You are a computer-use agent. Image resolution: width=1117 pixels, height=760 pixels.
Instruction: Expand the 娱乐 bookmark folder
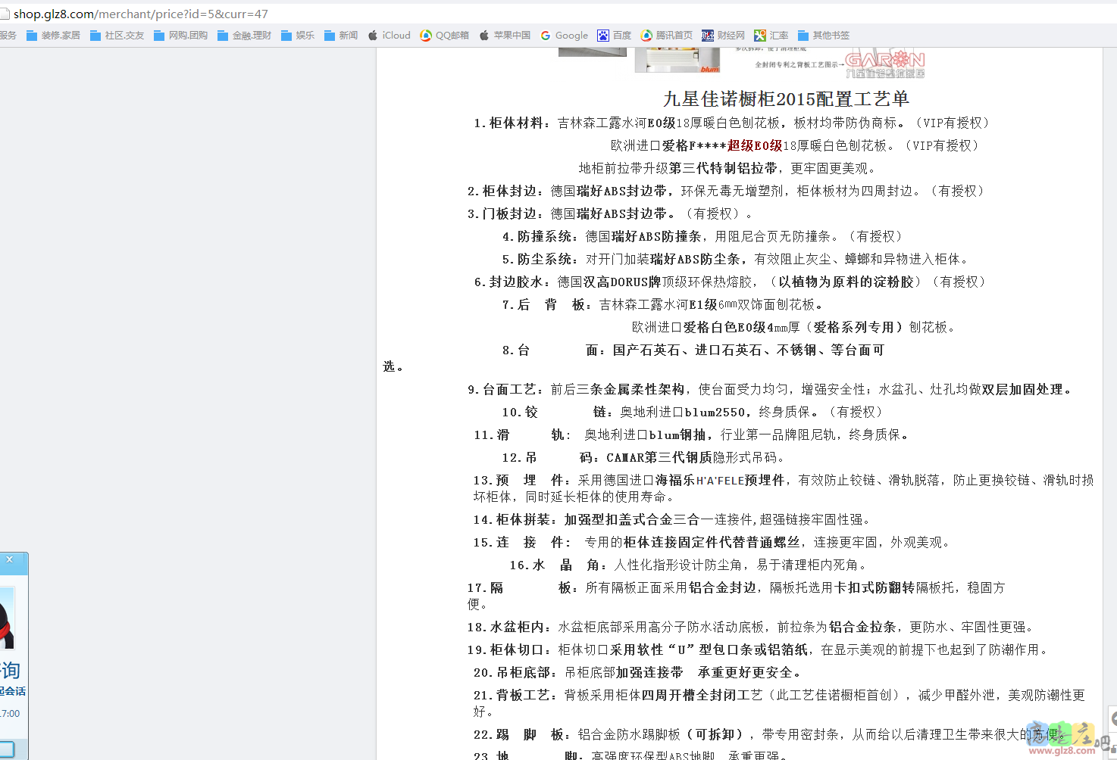point(298,36)
